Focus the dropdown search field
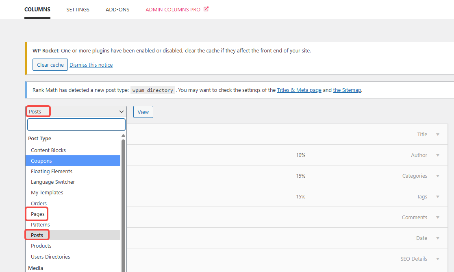Screen dimensions: 454x272 coord(76,124)
